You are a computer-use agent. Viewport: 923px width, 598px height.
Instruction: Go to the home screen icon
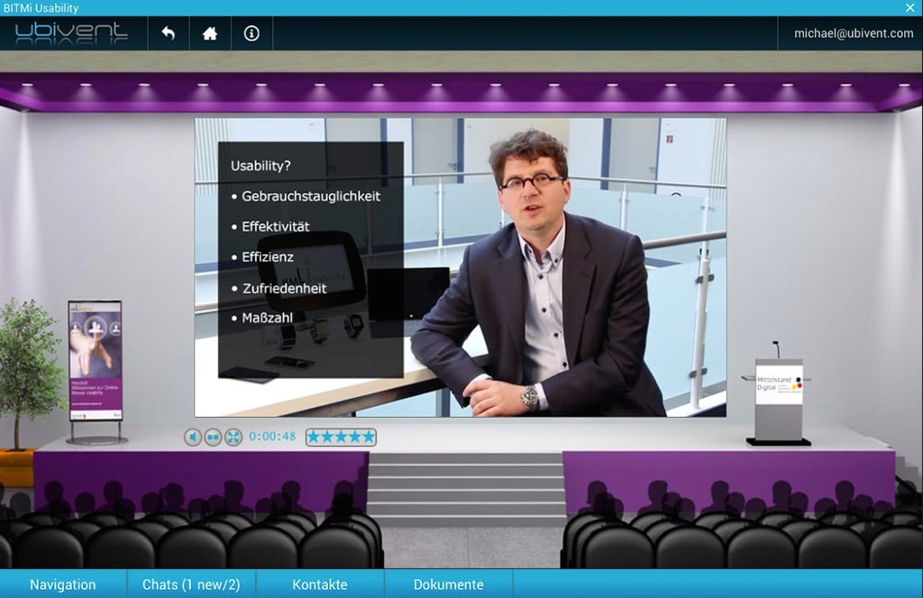(x=210, y=33)
